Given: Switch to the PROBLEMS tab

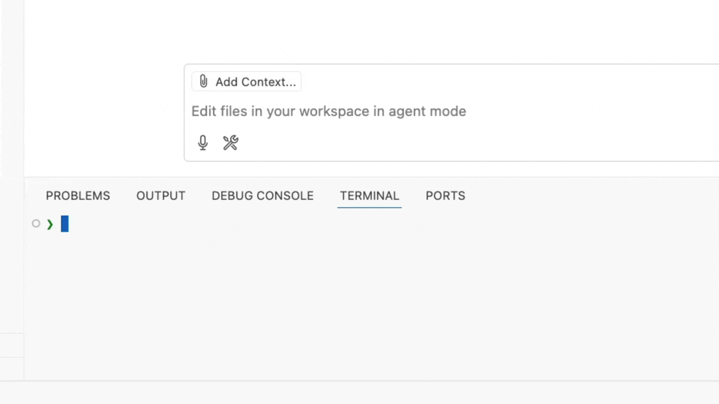Looking at the screenshot, I should tap(78, 196).
